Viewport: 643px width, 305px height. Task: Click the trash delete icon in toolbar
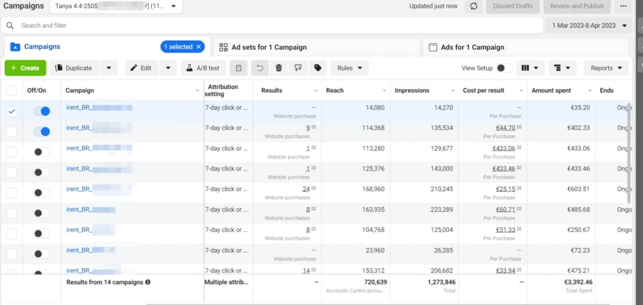(x=279, y=68)
